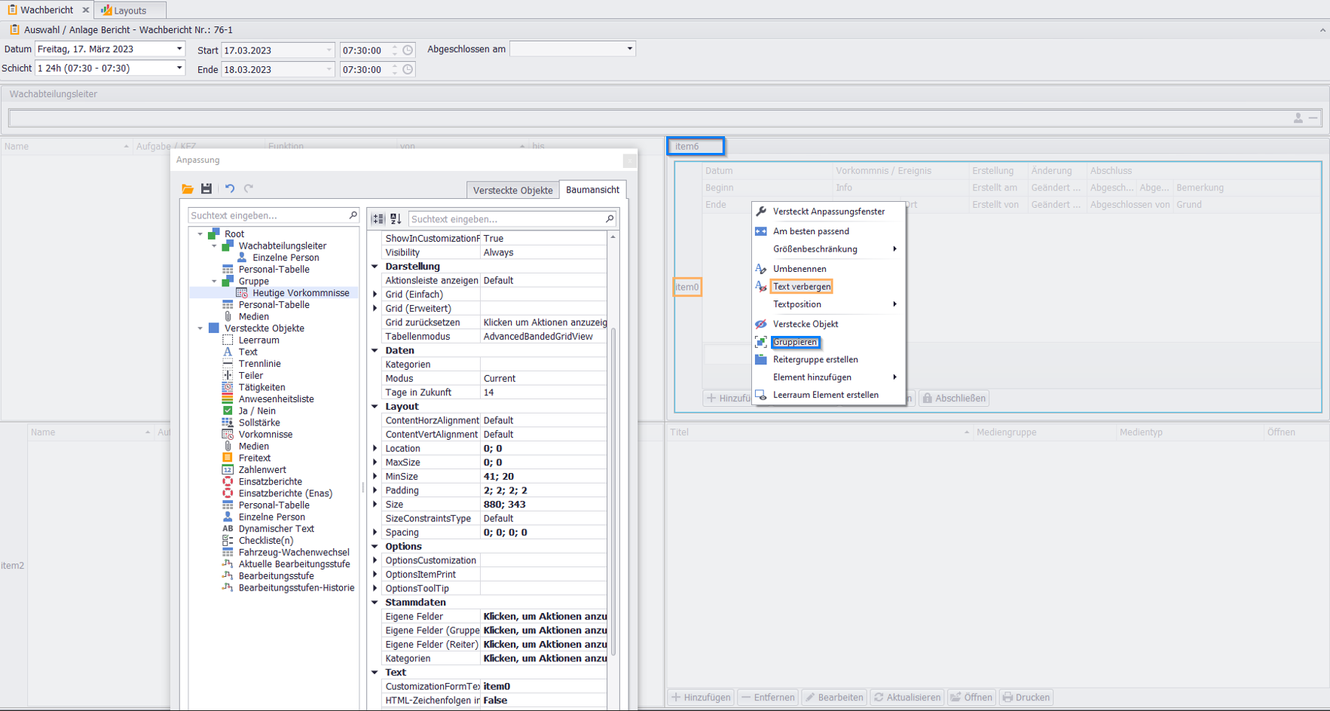Switch to the Versteckte Objekte tab
The height and width of the screenshot is (711, 1330).
tap(512, 191)
